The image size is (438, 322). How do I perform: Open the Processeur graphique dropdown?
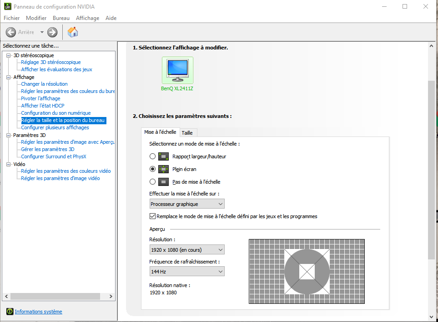click(187, 204)
